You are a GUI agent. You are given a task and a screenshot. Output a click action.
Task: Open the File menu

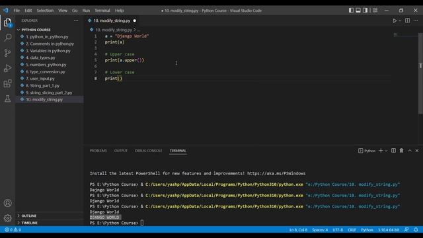[17, 11]
